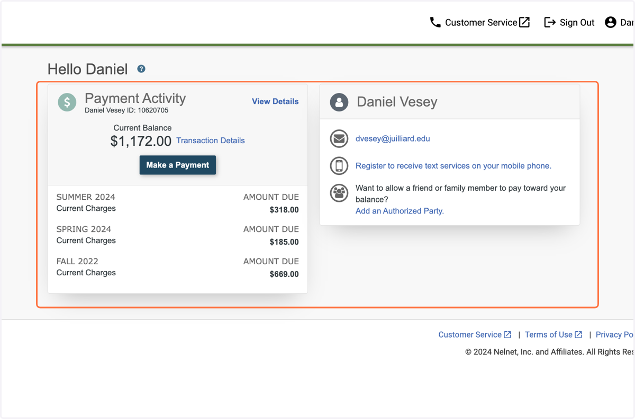The height and width of the screenshot is (419, 635).
Task: Click the person avatar icon beside Daniel Vesey
Action: [x=339, y=102]
